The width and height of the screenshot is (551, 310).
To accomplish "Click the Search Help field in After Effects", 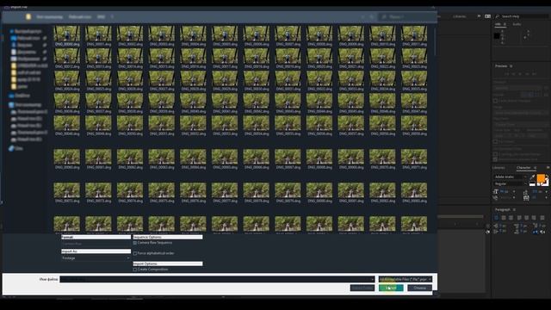I will (x=521, y=16).
